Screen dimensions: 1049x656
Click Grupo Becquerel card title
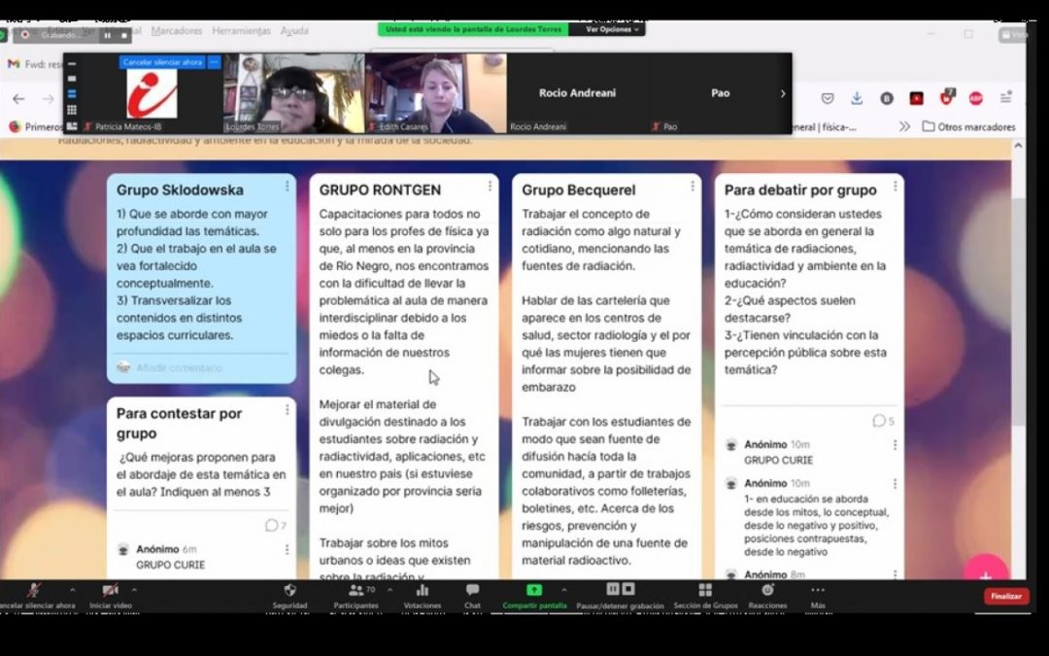[x=579, y=190]
